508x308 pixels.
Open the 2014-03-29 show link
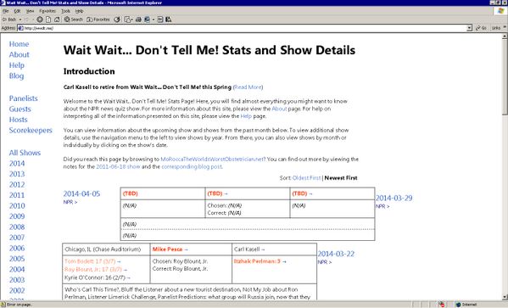(x=394, y=198)
